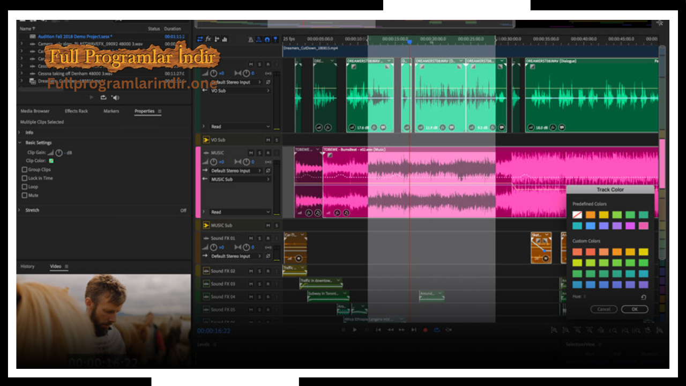Click the 00:00:16:22 timecode display
This screenshot has height=386, width=686.
[213, 331]
